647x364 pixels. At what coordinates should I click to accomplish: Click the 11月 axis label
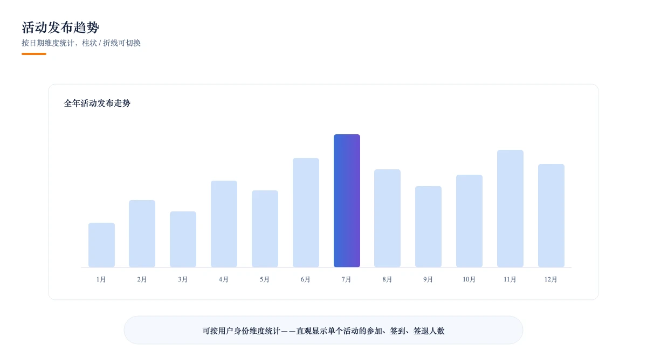click(x=510, y=279)
